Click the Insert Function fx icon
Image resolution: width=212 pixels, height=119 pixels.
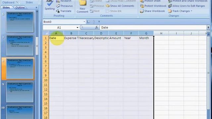pyautogui.click(x=96, y=27)
